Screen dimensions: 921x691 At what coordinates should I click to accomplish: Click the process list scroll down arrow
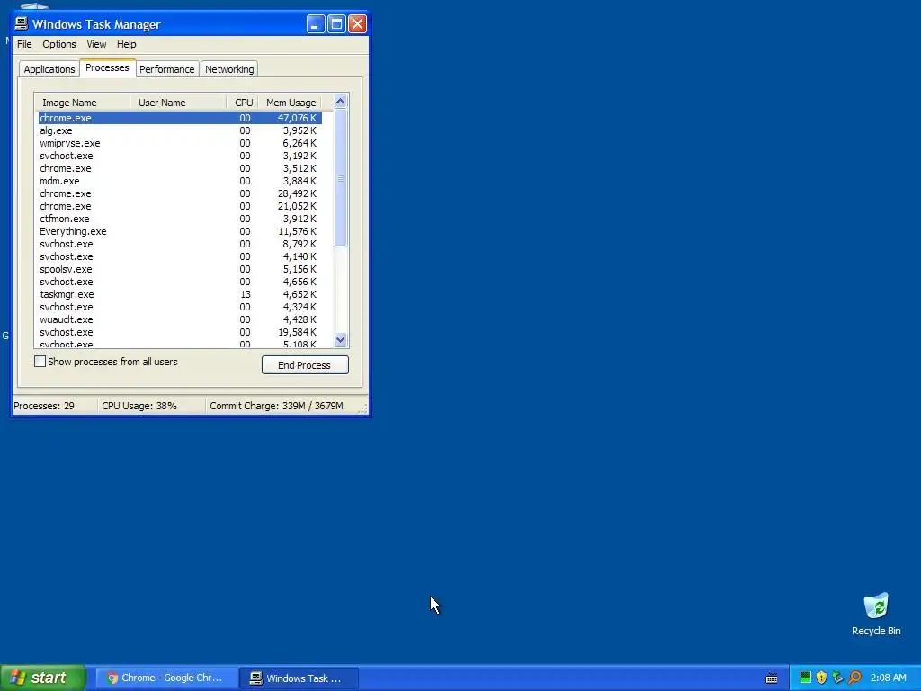point(340,339)
